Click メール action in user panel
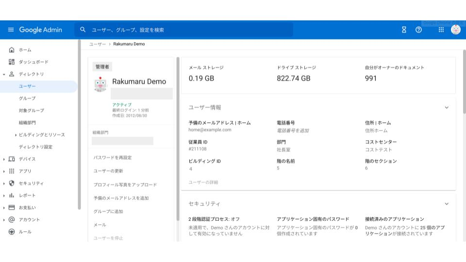Screen dimensions: 466x262 coord(100,225)
